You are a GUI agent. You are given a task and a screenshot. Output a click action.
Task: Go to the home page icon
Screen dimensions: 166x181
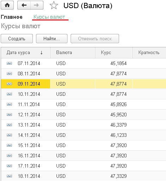[x=7, y=5]
